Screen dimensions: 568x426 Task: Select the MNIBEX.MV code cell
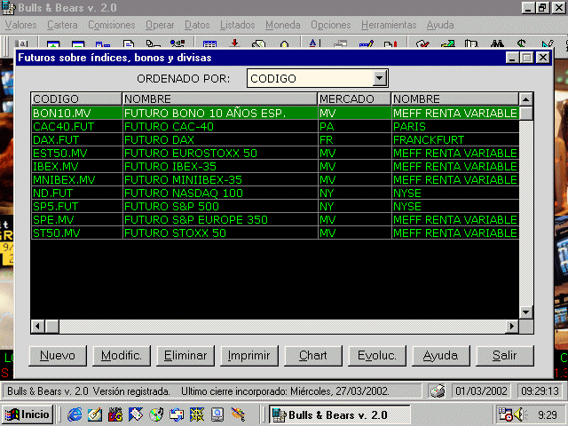pos(77,180)
